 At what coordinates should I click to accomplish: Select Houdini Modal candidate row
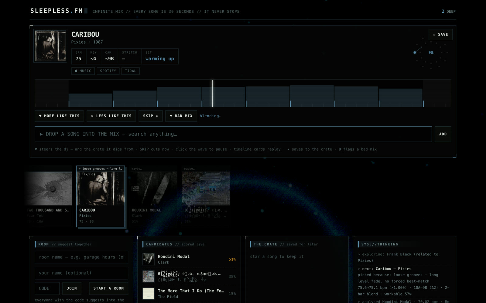tap(189, 259)
